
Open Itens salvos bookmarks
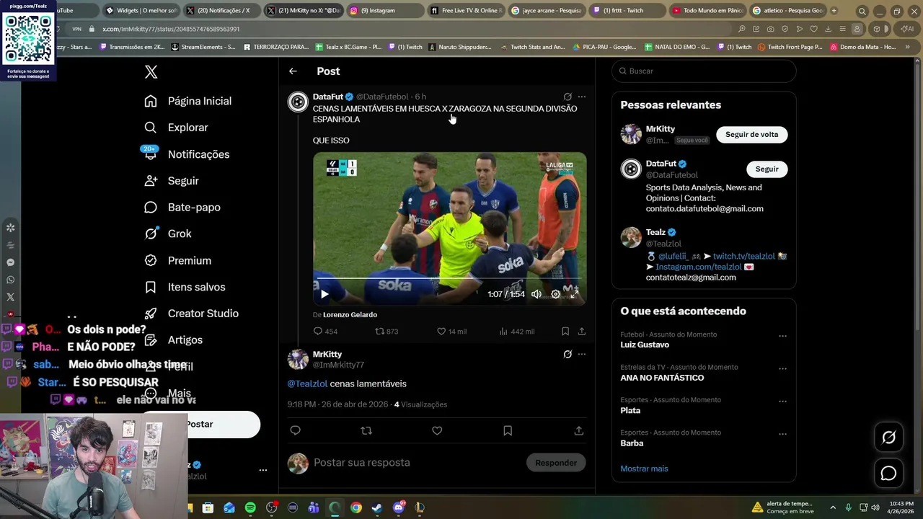(x=185, y=287)
